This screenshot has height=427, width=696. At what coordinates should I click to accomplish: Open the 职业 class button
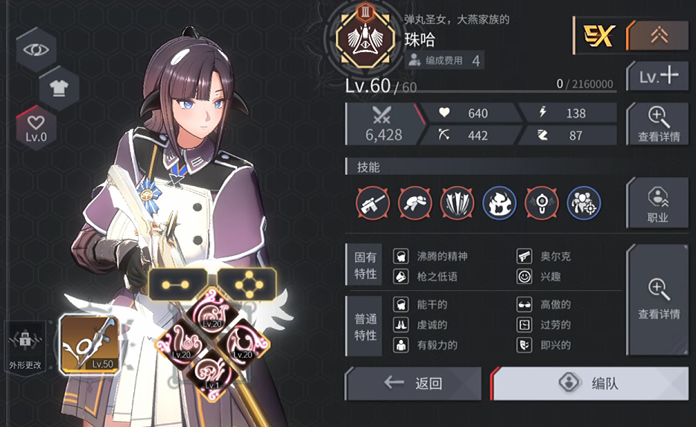point(658,203)
